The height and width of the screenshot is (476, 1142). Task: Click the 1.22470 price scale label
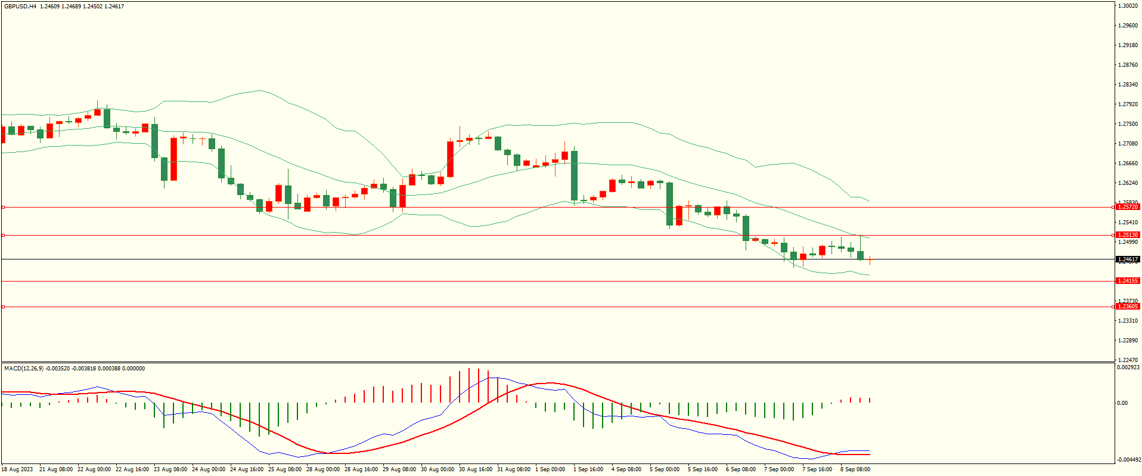pos(1128,360)
